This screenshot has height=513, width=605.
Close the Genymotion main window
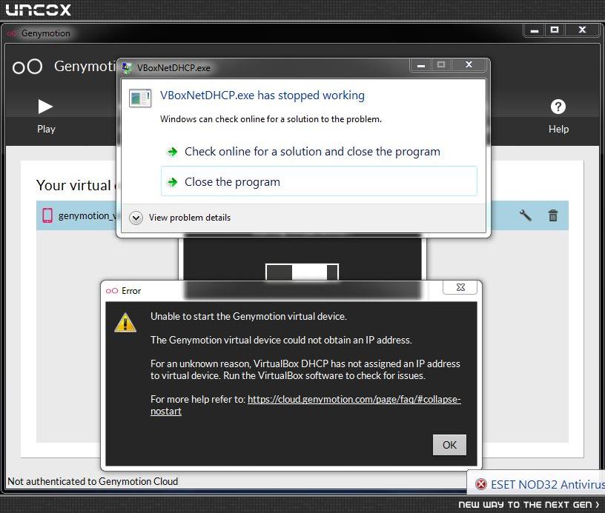coord(582,30)
